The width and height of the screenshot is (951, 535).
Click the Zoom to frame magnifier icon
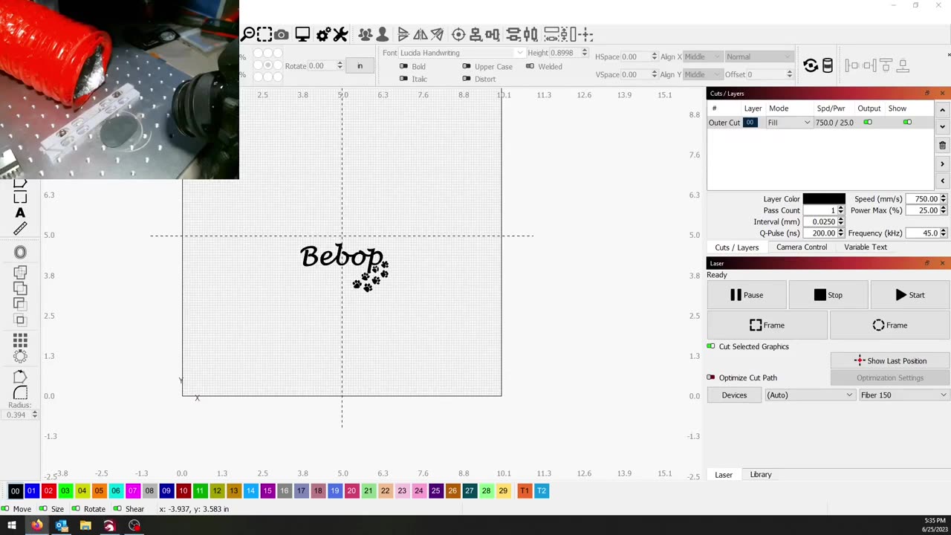[x=248, y=34]
